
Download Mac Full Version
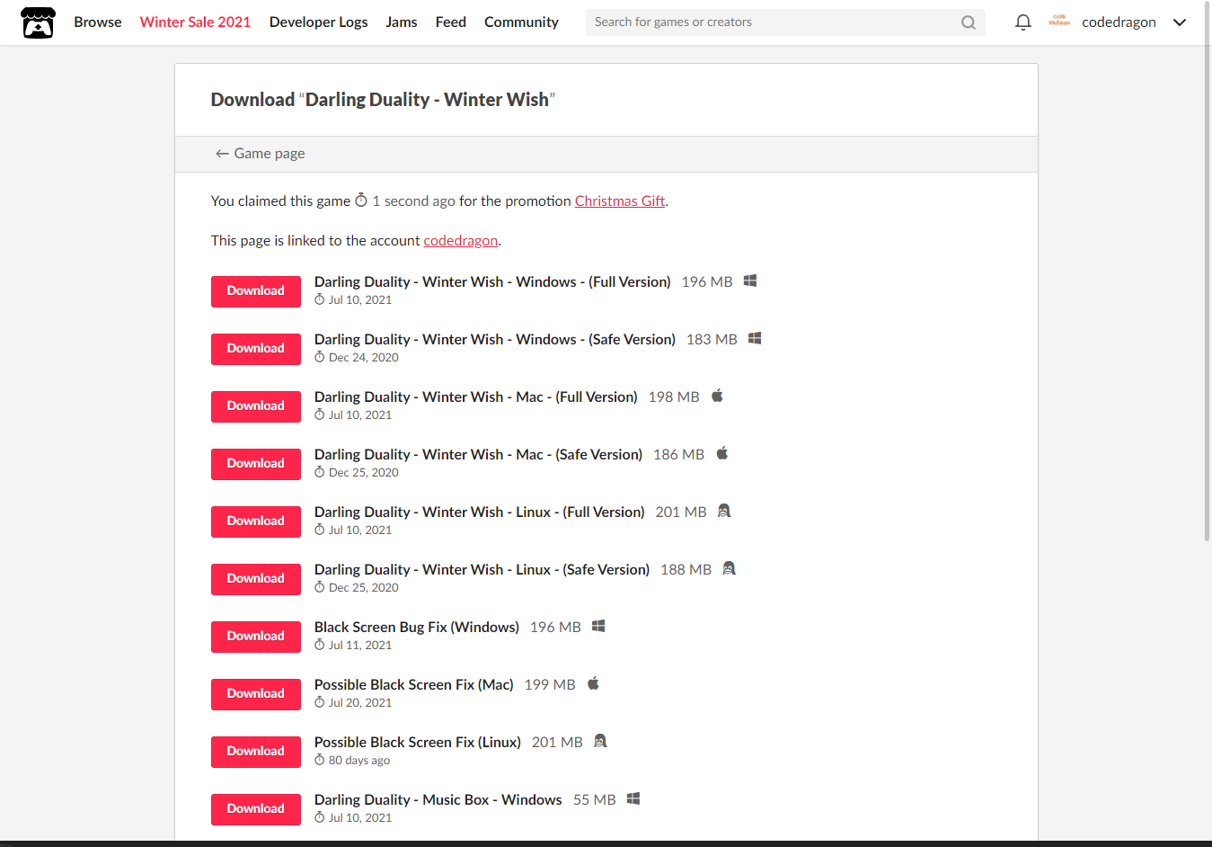point(256,406)
